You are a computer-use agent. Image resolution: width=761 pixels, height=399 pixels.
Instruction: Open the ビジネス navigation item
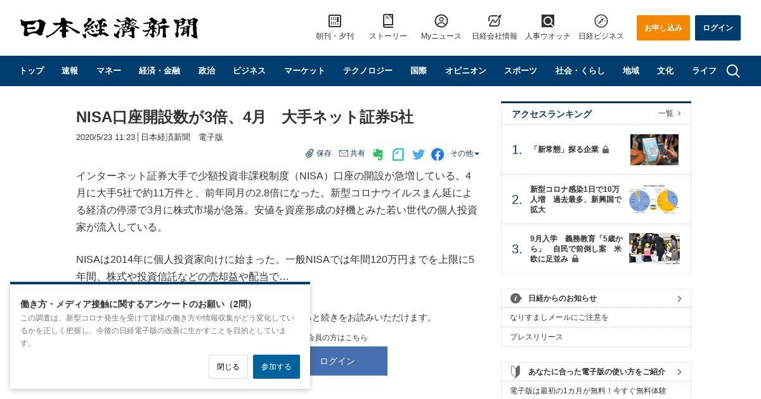[249, 71]
